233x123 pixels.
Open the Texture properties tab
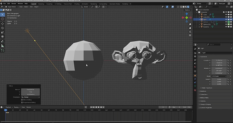tap(195, 90)
